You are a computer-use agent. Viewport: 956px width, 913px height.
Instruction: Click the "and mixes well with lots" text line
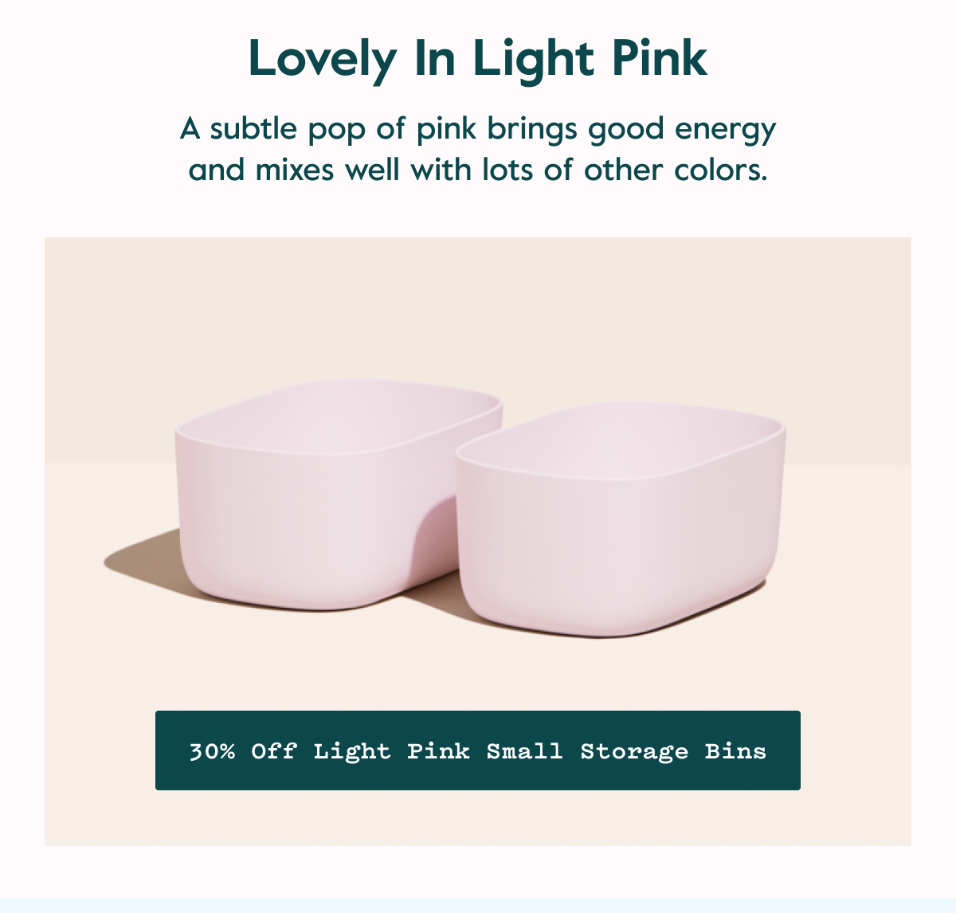(478, 170)
